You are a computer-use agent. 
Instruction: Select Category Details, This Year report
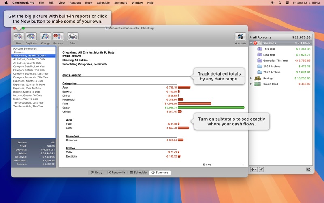click(x=34, y=70)
